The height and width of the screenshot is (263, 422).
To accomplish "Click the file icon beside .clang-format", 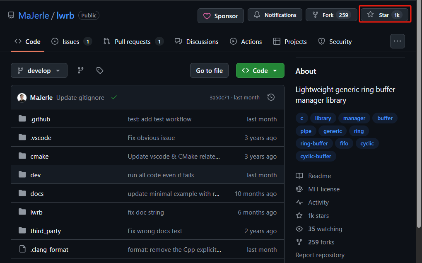I will (23, 249).
